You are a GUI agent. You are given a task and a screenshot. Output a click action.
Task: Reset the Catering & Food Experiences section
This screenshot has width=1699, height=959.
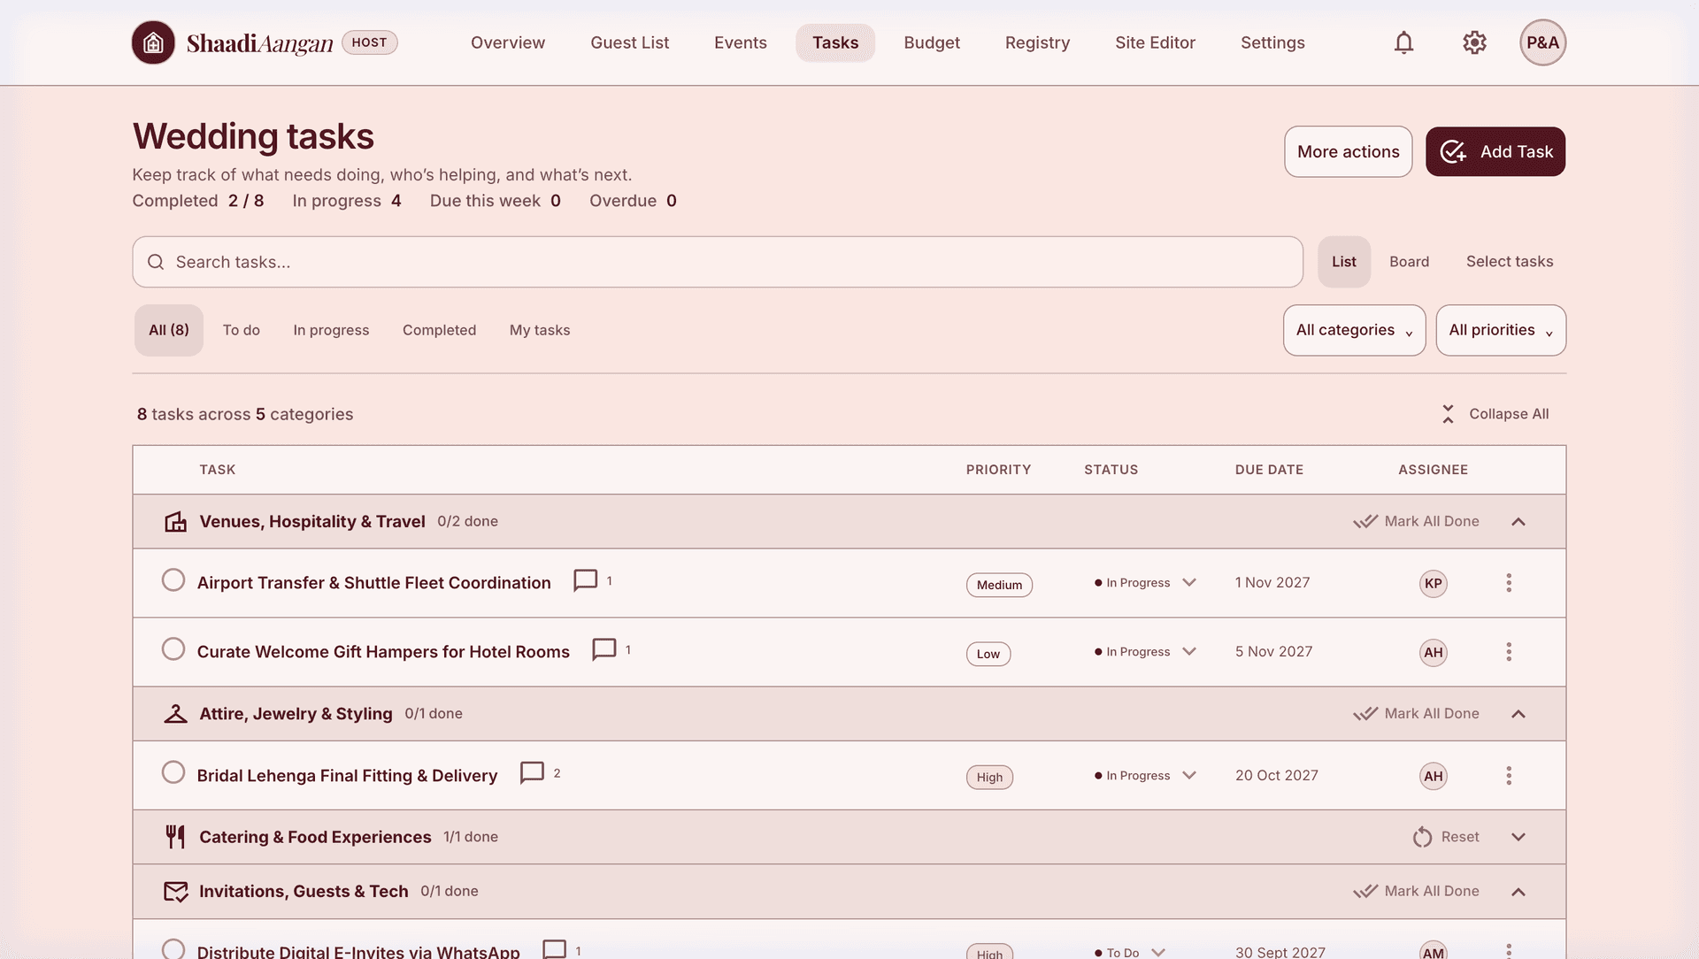click(x=1446, y=837)
